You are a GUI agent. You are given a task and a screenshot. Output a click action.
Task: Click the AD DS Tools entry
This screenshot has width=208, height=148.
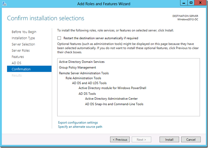(x=87, y=93)
